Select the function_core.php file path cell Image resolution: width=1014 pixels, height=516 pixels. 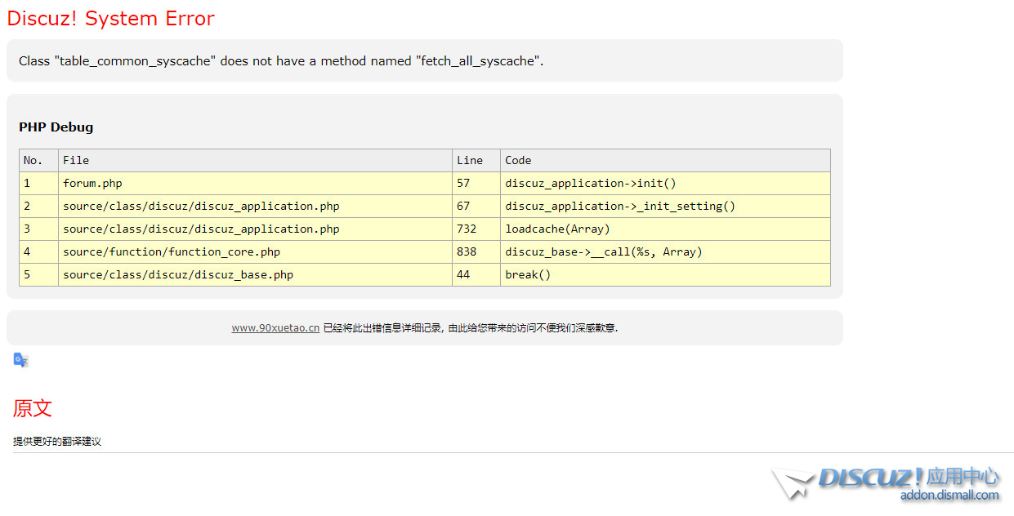tap(172, 252)
